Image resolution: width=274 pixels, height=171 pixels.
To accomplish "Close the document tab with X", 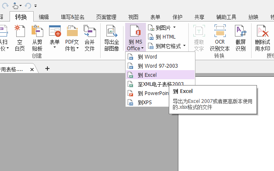I will click(32, 70).
